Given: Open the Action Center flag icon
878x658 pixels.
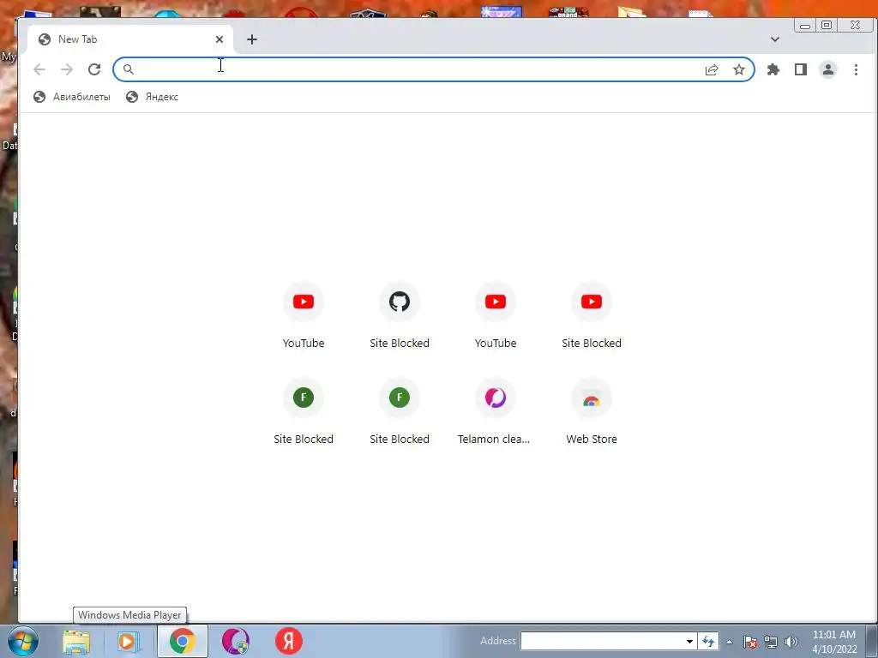Looking at the screenshot, I should pos(750,642).
